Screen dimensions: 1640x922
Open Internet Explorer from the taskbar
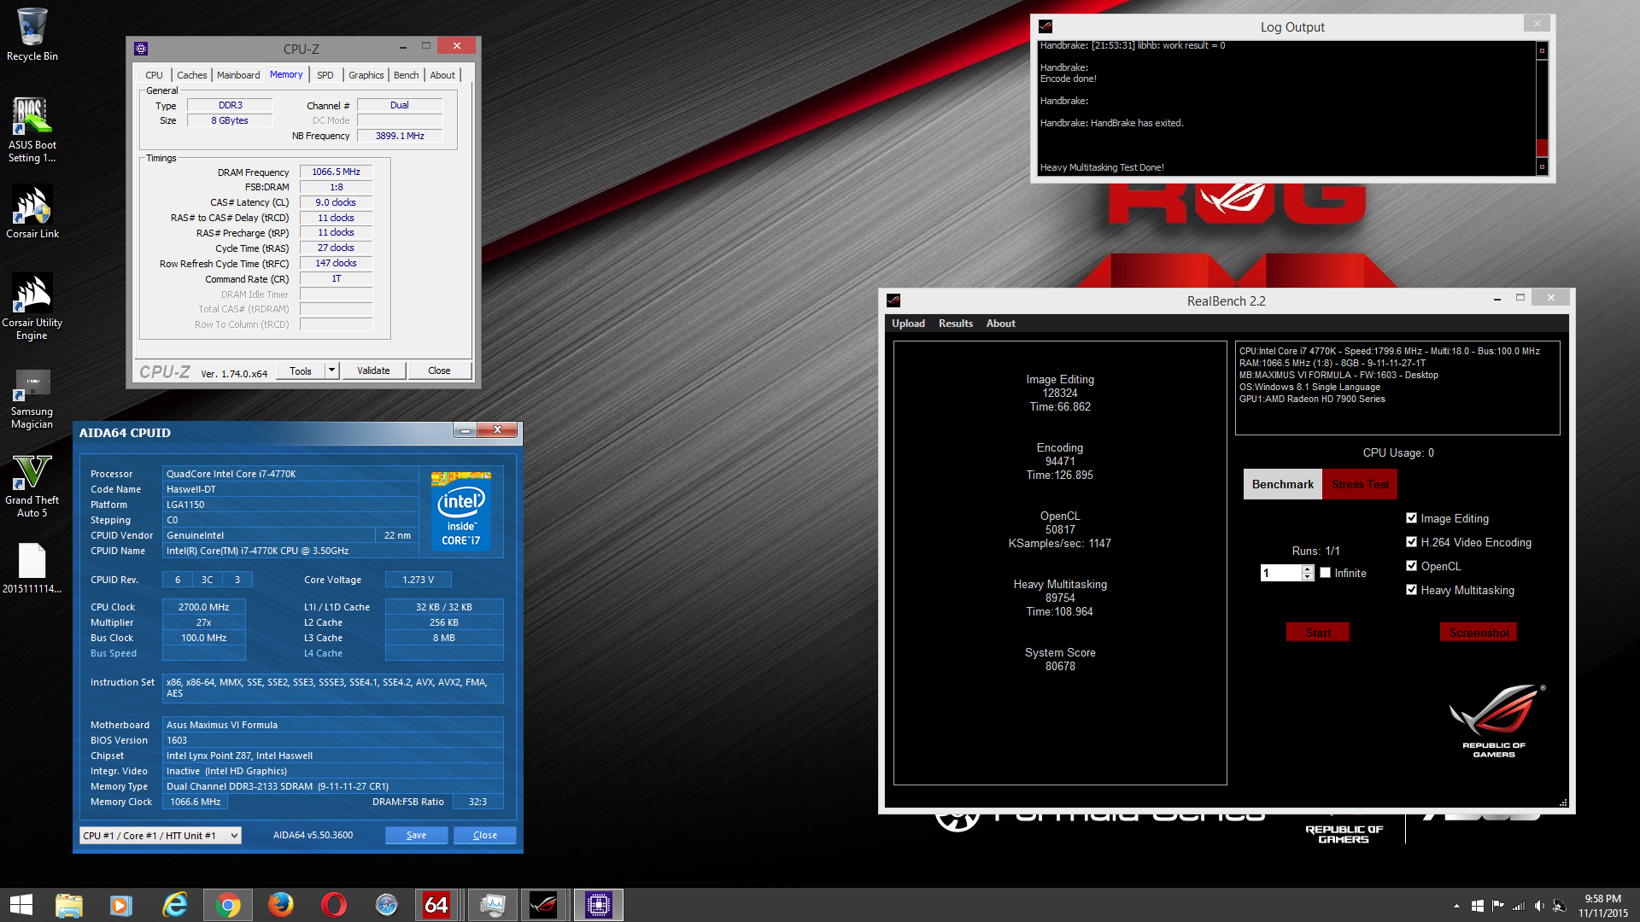[x=175, y=905]
